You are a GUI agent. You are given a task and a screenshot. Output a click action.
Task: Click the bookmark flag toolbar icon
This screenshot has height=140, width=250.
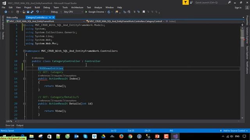pyautogui.click(x=144, y=12)
